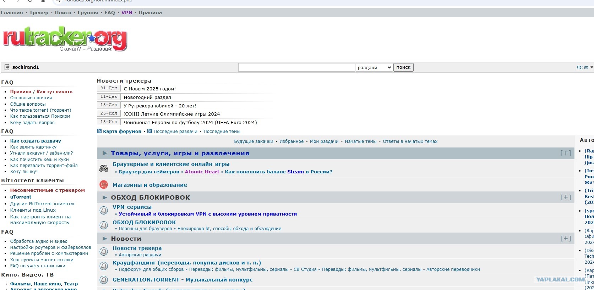
Task: Open the Избранное link
Action: pyautogui.click(x=291, y=141)
